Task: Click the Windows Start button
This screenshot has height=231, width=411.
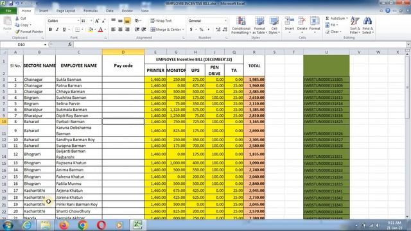Action: click(8, 225)
